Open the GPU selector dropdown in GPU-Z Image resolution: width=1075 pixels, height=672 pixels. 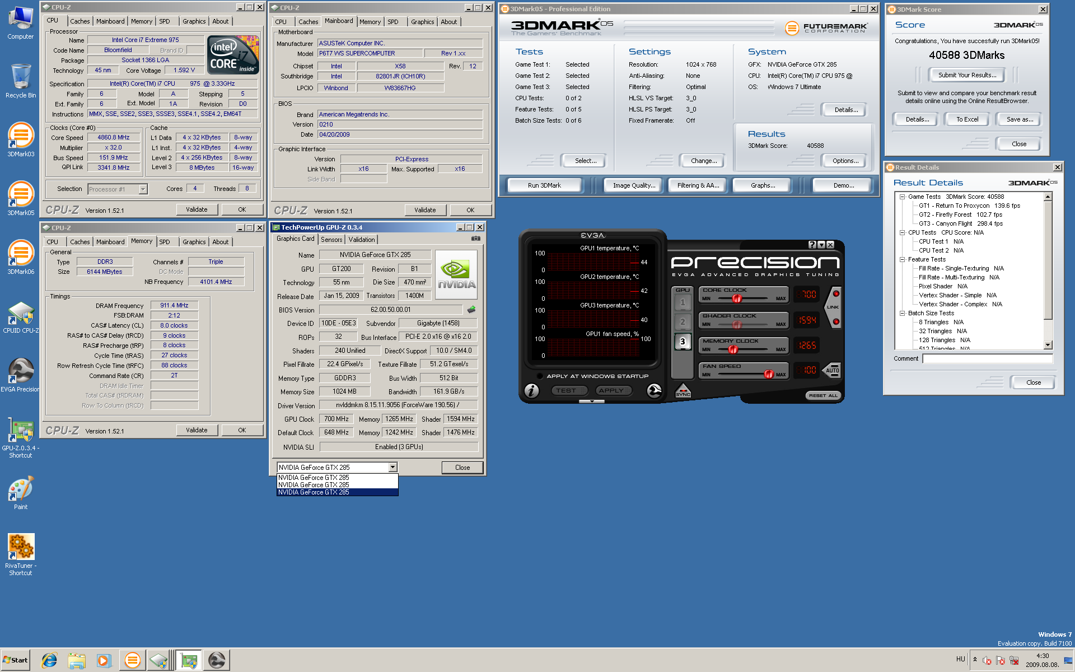(392, 467)
